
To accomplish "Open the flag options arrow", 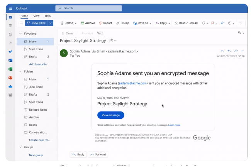I will [217, 23].
